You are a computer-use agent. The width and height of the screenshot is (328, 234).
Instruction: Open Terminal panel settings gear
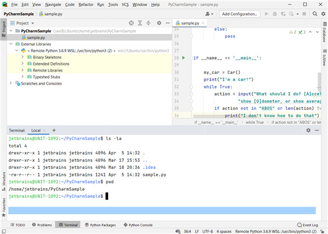(308, 130)
